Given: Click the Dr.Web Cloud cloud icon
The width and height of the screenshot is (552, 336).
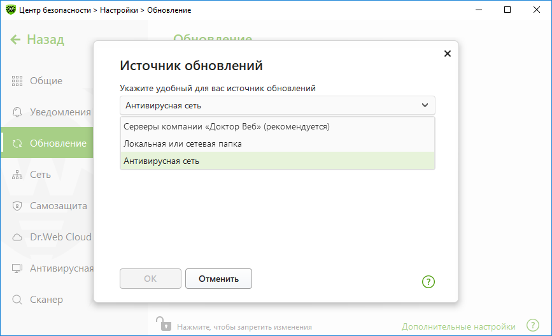Looking at the screenshot, I should pyautogui.click(x=17, y=237).
